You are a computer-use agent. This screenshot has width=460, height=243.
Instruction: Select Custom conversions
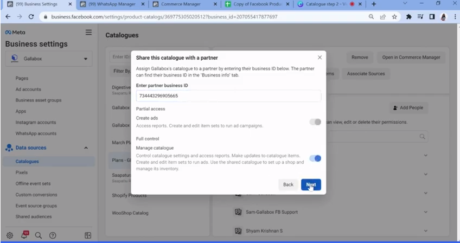(36, 195)
